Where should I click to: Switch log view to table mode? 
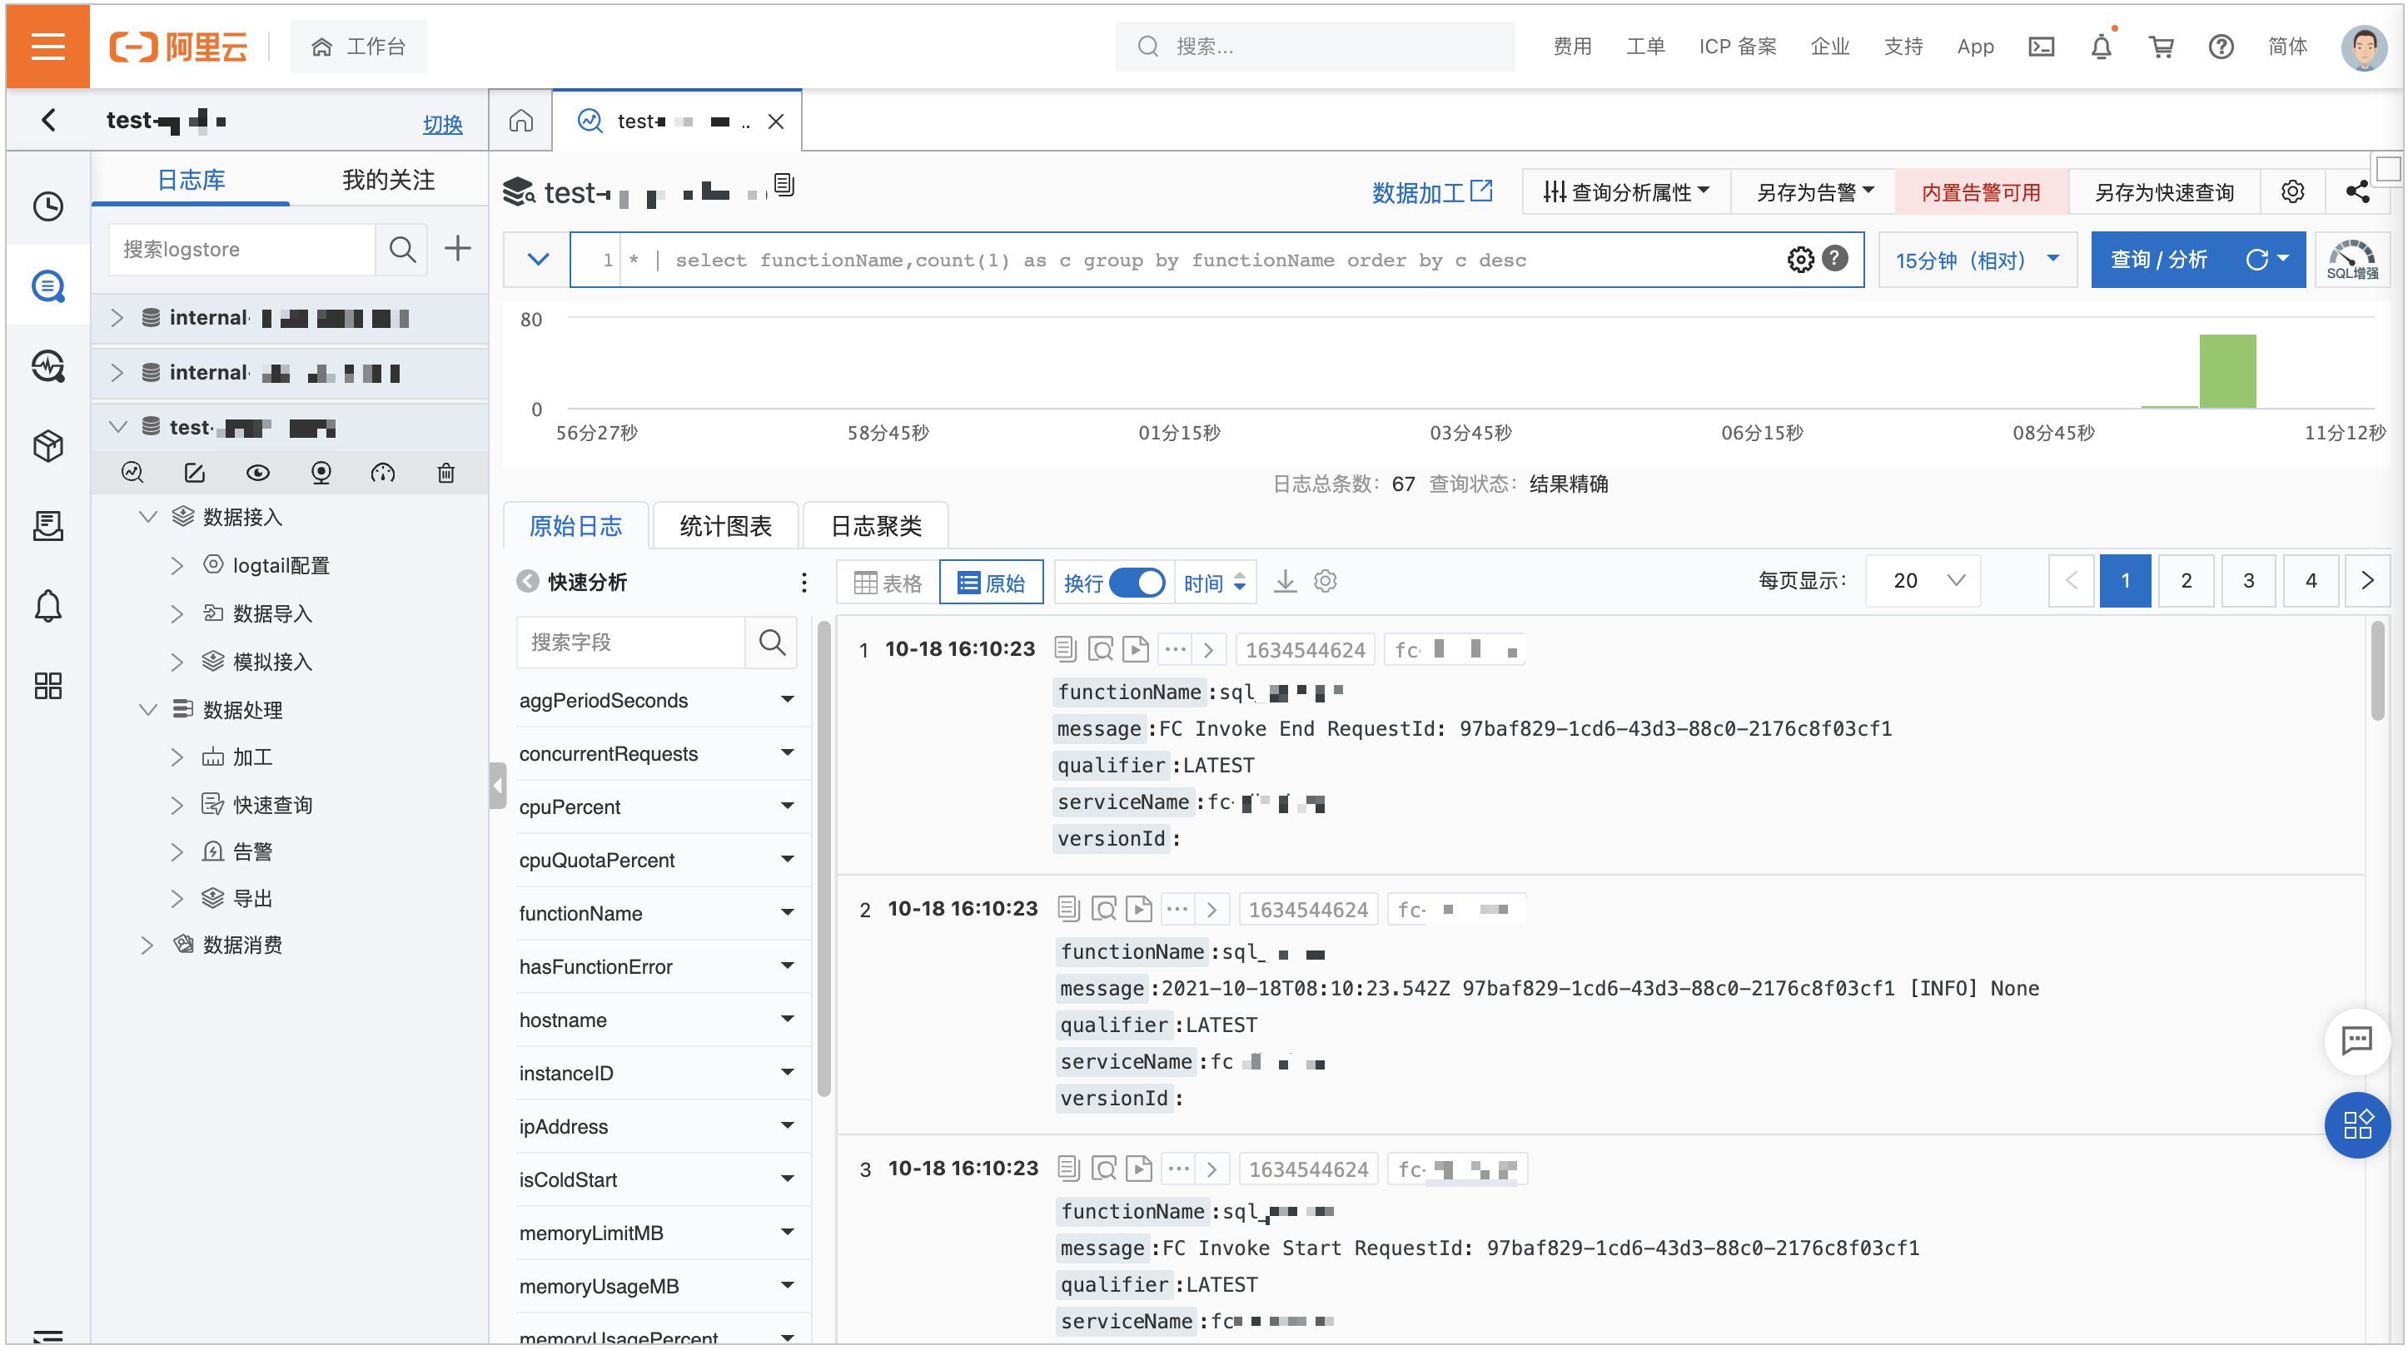point(888,582)
